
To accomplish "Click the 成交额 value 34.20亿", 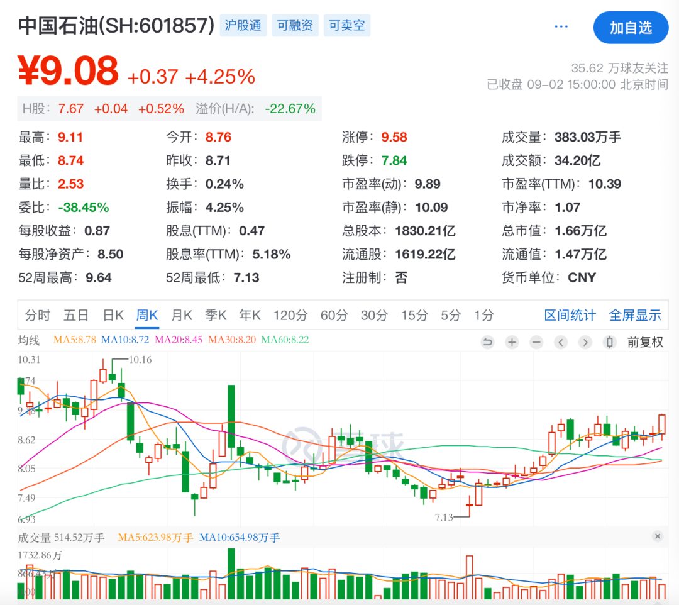I will pos(578,160).
